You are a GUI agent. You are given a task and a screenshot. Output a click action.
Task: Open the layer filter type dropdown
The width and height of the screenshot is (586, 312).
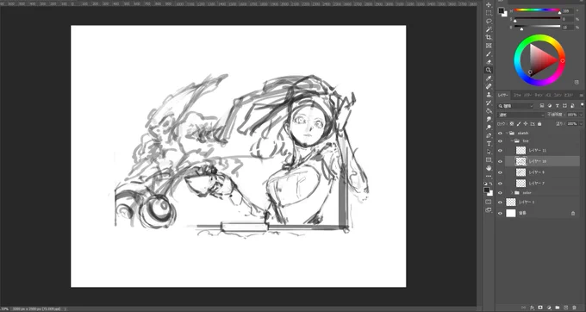(x=515, y=106)
